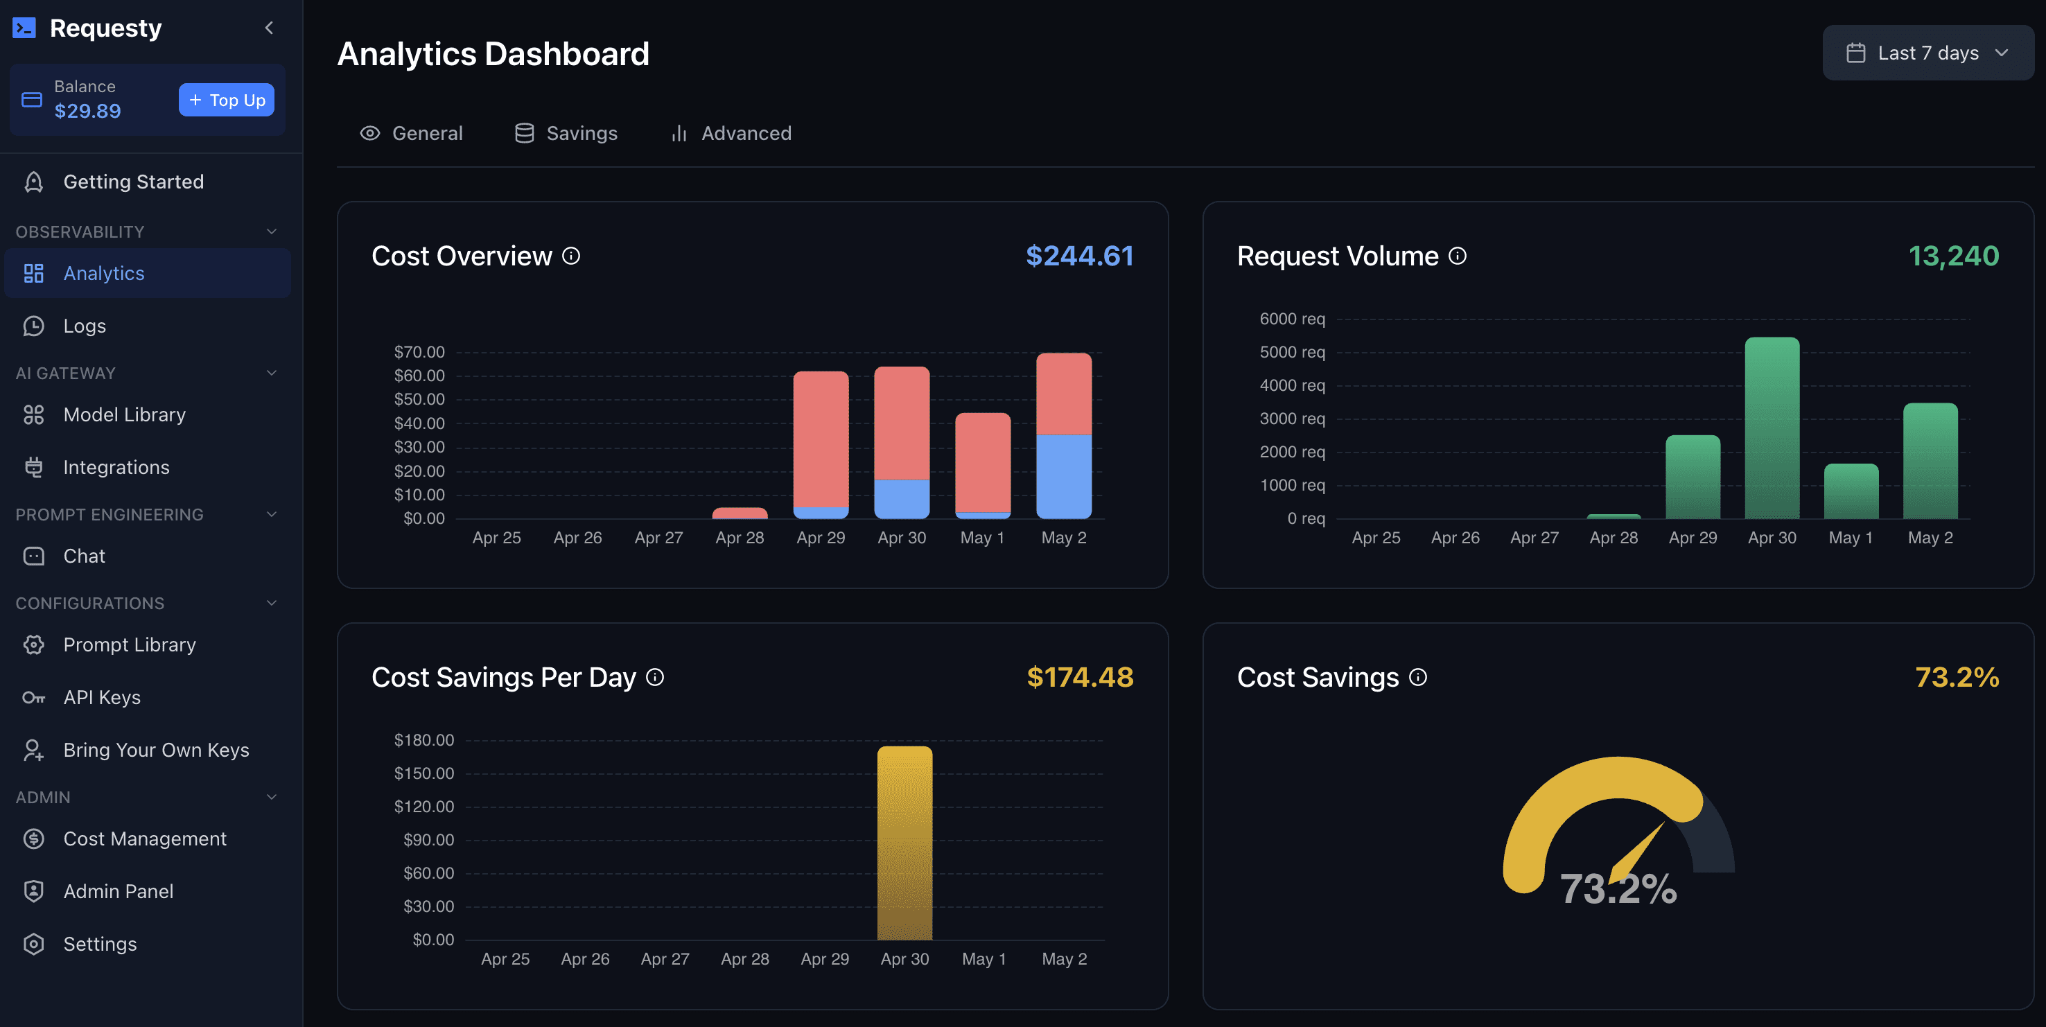This screenshot has height=1027, width=2046.
Task: Switch to the Savings tab
Action: coord(566,134)
